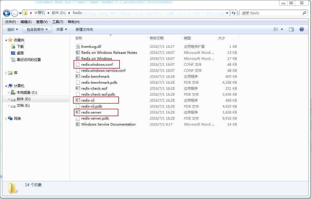312x199 pixels.
Task: Click the redis.windows-service.conf file icon
Action: point(78,70)
